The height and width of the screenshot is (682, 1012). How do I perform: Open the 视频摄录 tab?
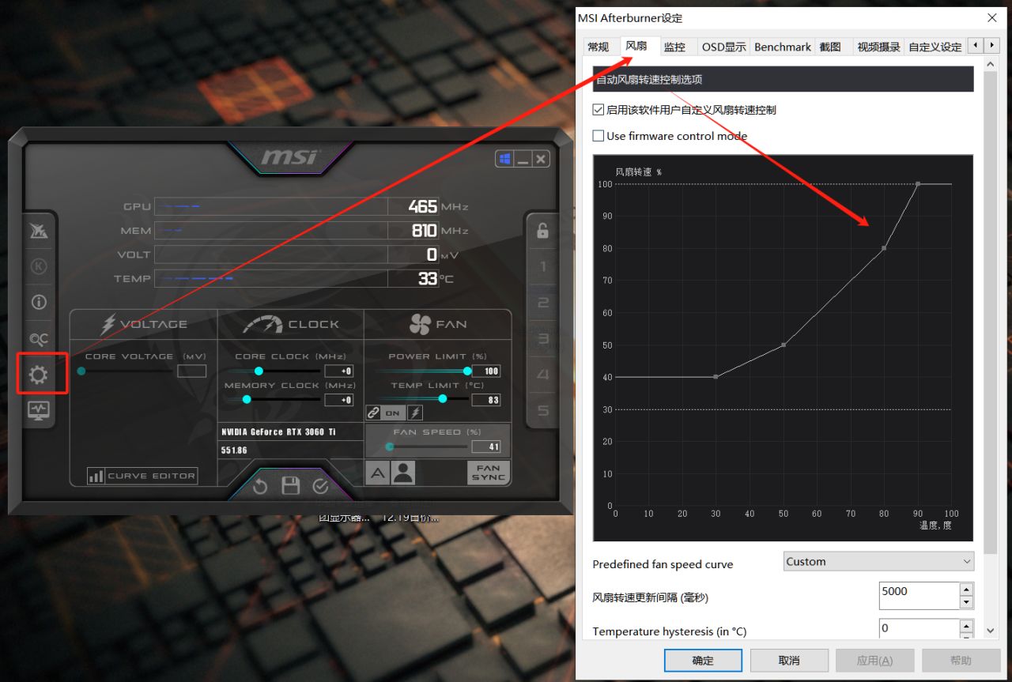(x=879, y=47)
